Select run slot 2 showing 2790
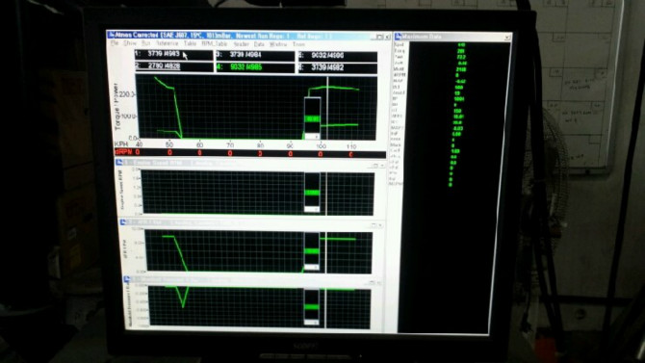645x363 pixels. pyautogui.click(x=174, y=66)
